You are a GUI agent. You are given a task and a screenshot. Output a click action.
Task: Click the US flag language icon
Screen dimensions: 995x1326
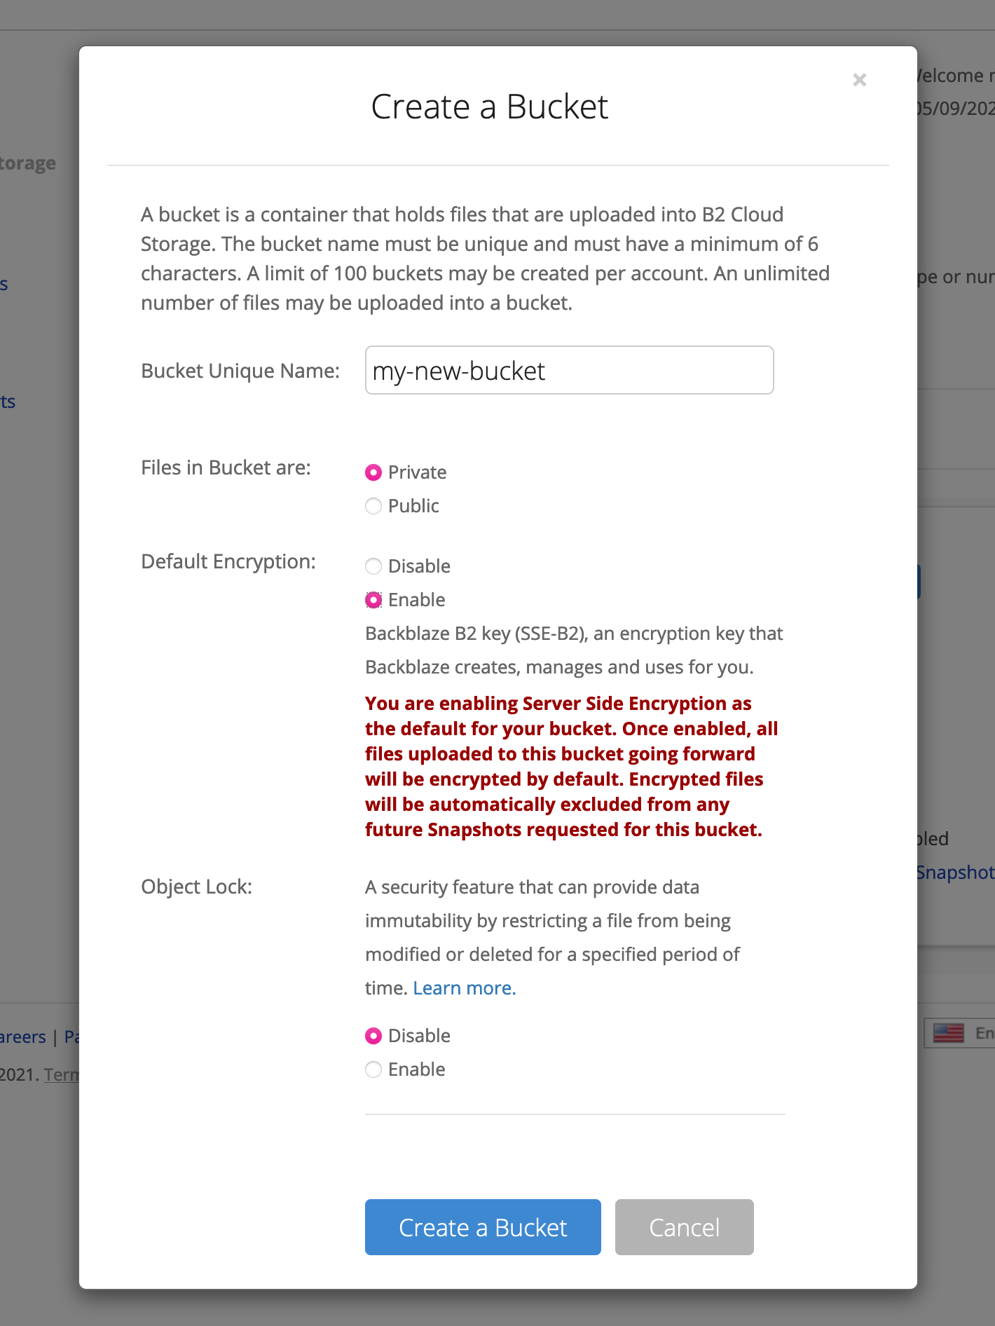point(949,1033)
